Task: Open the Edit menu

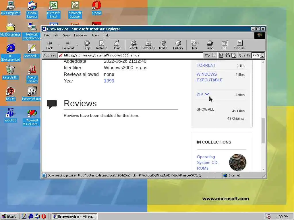Action: pos(56,35)
